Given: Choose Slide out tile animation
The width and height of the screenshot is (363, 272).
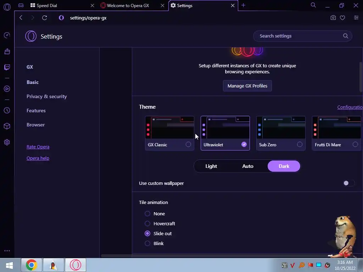Looking at the screenshot, I should 147,233.
